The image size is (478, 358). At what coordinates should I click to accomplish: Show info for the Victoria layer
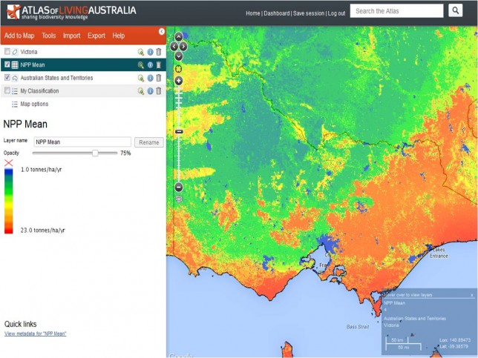[149, 52]
